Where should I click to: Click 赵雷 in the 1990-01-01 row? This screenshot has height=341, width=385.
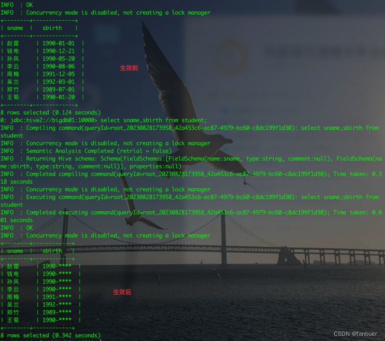point(13,44)
